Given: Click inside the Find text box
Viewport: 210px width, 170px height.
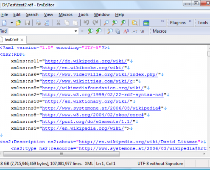Looking at the screenshot, I should (41, 31).
